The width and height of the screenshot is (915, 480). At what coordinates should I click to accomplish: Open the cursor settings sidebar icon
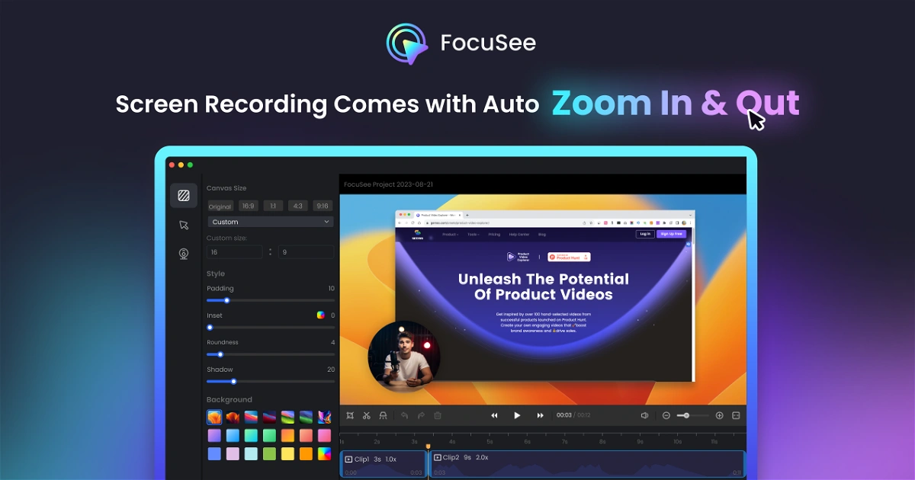point(184,225)
